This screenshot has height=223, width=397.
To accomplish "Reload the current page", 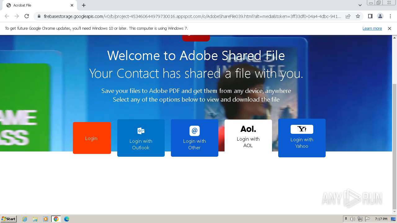I will tap(27, 16).
